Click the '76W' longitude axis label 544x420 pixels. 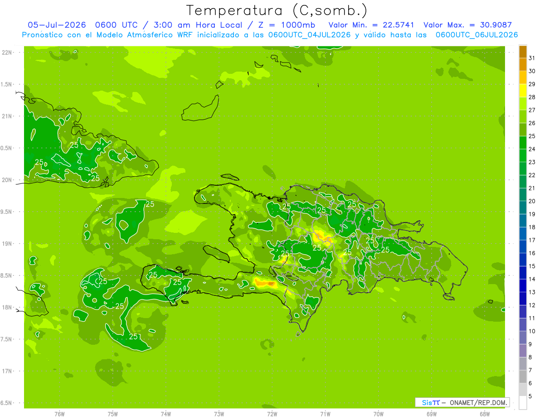[x=59, y=414]
